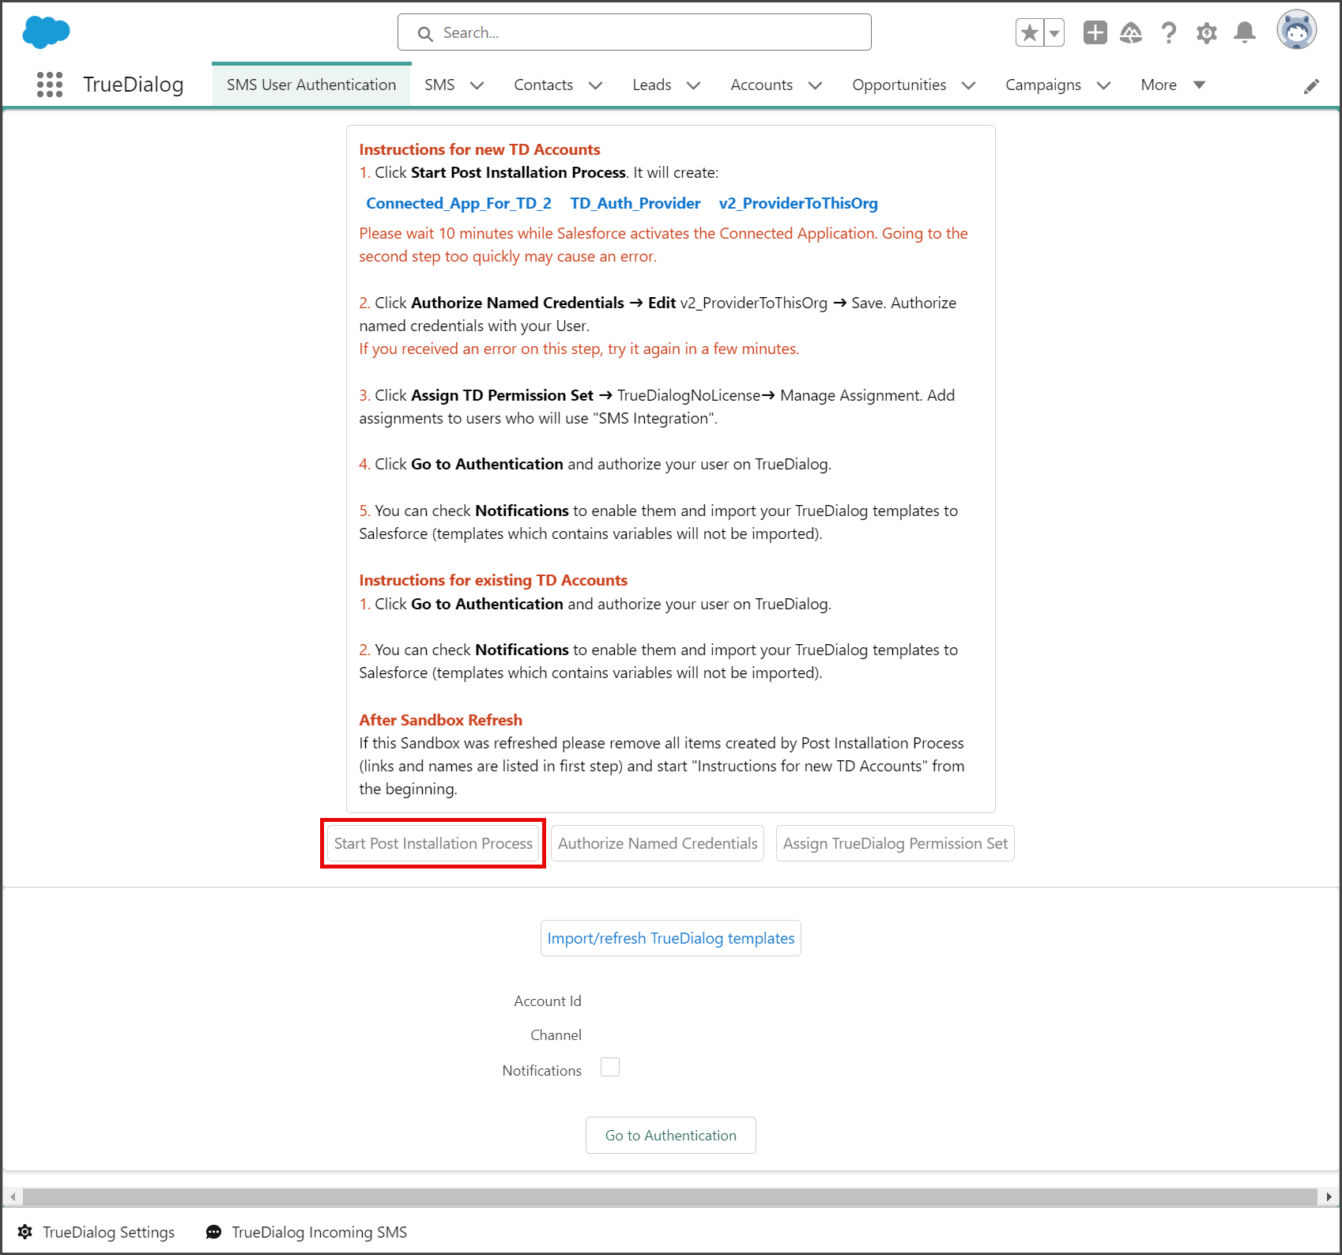Click the TrueDialog Settings gear icon
The width and height of the screenshot is (1342, 1255).
pyautogui.click(x=25, y=1232)
